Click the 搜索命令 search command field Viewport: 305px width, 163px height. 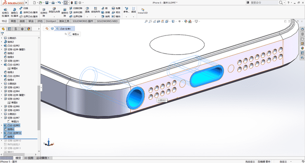(x=262, y=3)
